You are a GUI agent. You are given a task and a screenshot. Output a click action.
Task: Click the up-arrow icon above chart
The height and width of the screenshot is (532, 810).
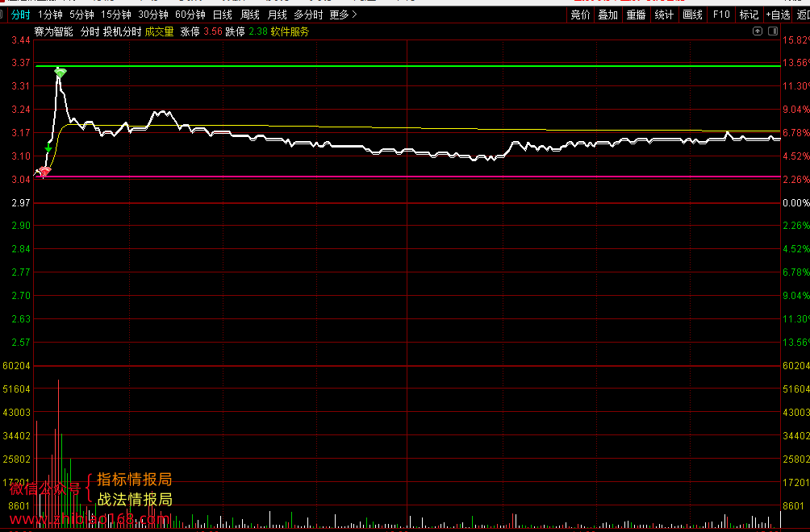tap(758, 31)
